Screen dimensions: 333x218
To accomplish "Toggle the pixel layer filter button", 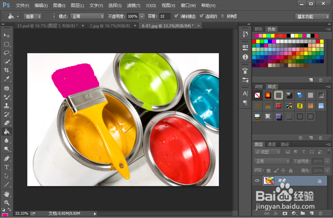I will pos(288,151).
